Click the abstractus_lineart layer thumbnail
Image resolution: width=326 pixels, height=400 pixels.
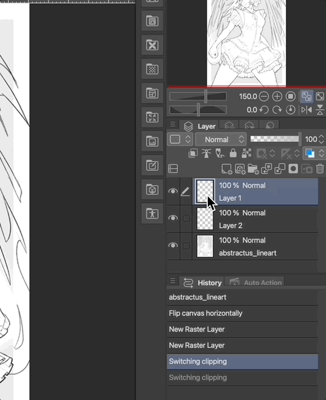click(205, 246)
